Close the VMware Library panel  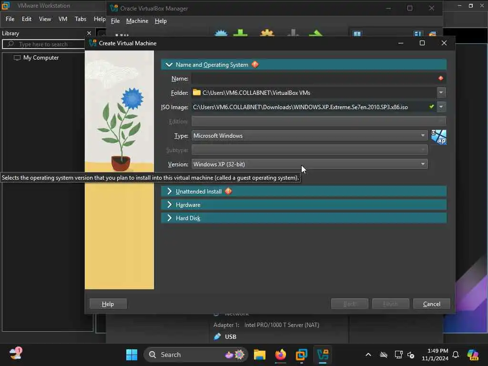click(89, 33)
